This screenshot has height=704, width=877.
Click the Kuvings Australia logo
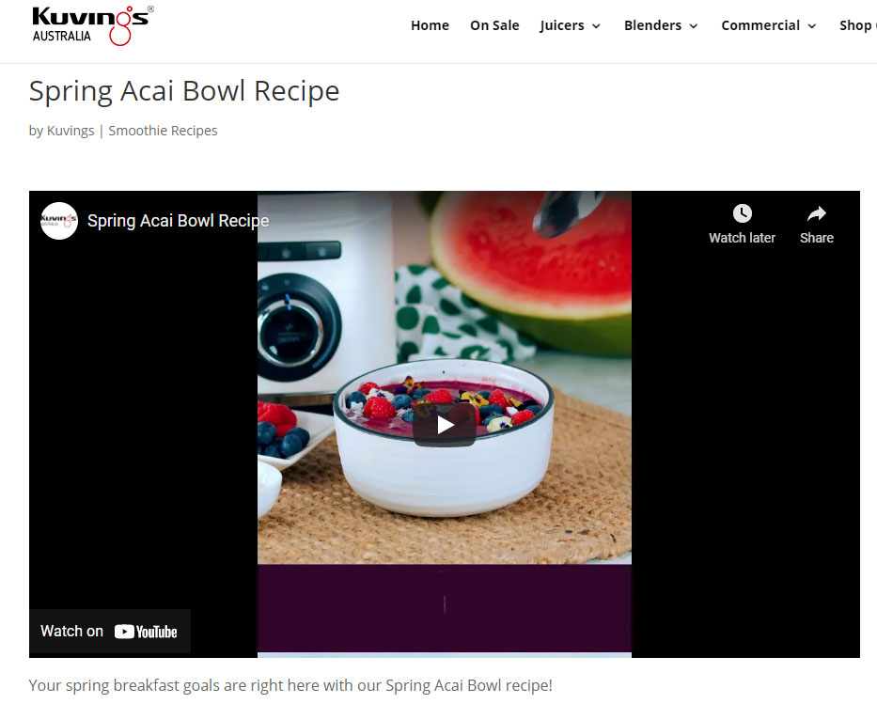pos(93,25)
